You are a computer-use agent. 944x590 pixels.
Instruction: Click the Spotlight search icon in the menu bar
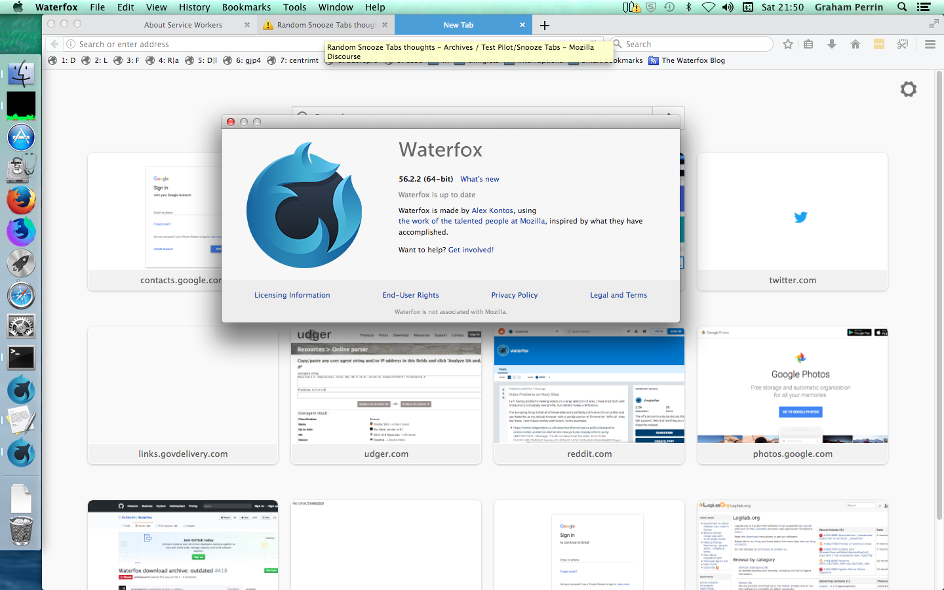click(902, 7)
